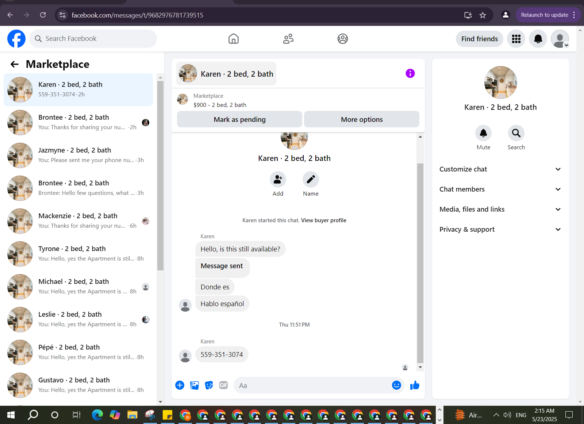Viewport: 584px width, 424px height.
Task: Open the $900 - 2 bed, 2 bath listing
Action: point(220,105)
